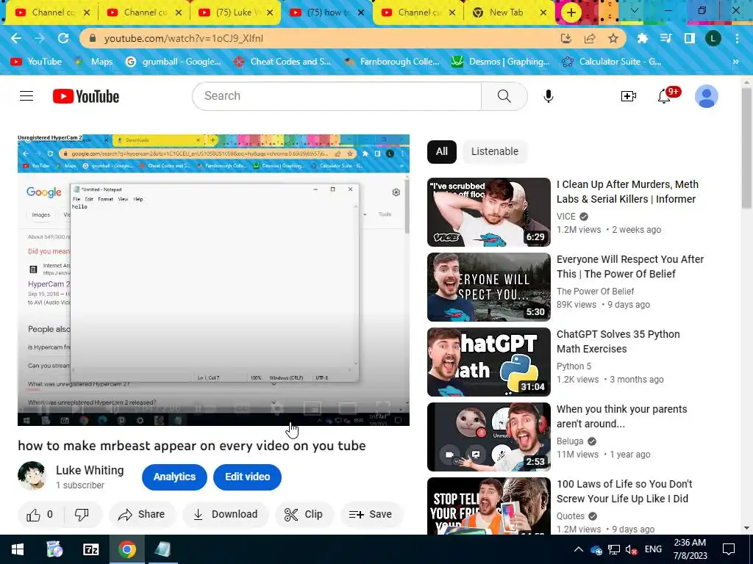Screen dimensions: 753x564
Task: Click the share page icon in address bar
Action: [x=590, y=38]
